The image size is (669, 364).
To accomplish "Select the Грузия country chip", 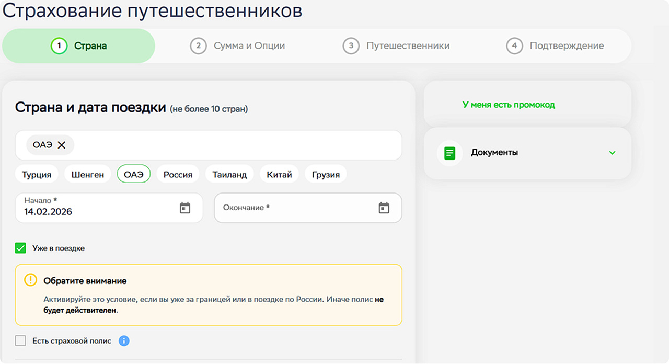I will (326, 175).
